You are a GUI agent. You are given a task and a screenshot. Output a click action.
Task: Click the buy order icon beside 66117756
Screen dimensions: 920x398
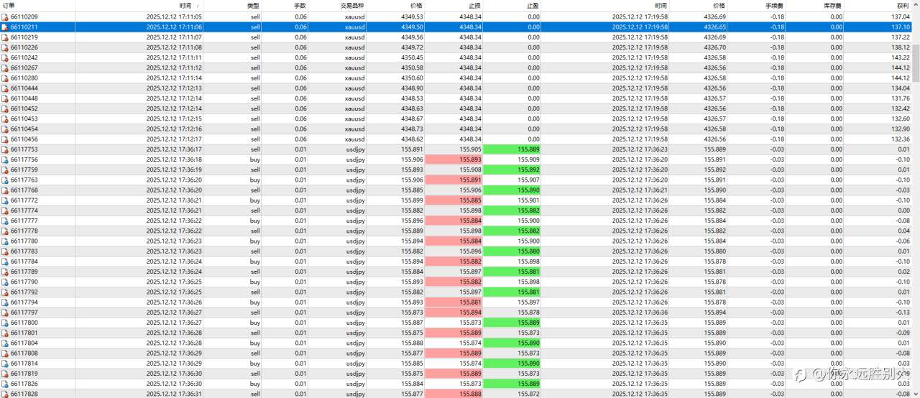(5, 159)
